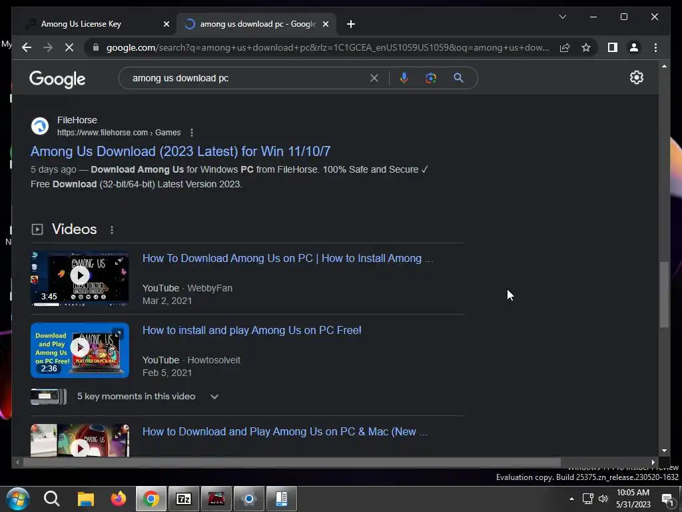Stop page loading with the X button
The width and height of the screenshot is (682, 512).
click(69, 47)
